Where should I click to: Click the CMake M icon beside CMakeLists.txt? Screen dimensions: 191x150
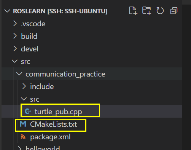(x=23, y=124)
